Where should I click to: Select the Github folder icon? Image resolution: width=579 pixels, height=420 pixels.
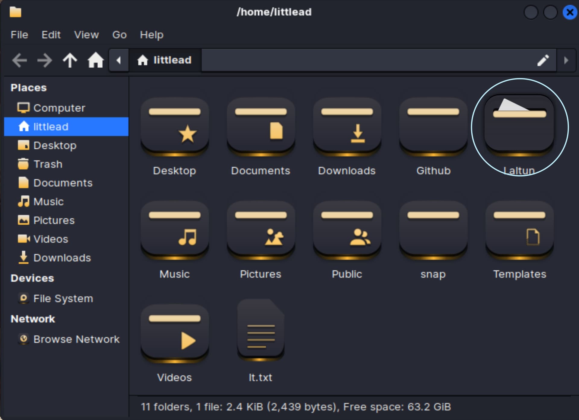[x=433, y=127]
